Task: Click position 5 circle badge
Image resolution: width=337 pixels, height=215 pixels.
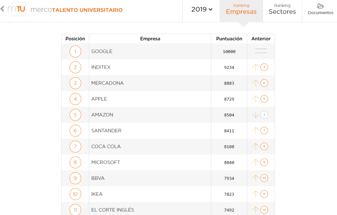Action: point(75,115)
